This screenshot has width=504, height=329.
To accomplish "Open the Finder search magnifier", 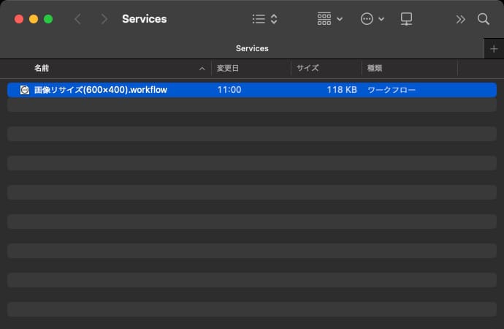I will coord(484,19).
